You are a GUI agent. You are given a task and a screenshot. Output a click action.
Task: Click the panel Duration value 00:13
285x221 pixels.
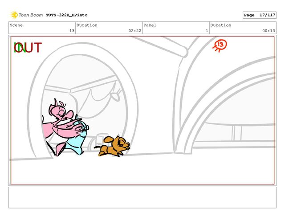269,31
